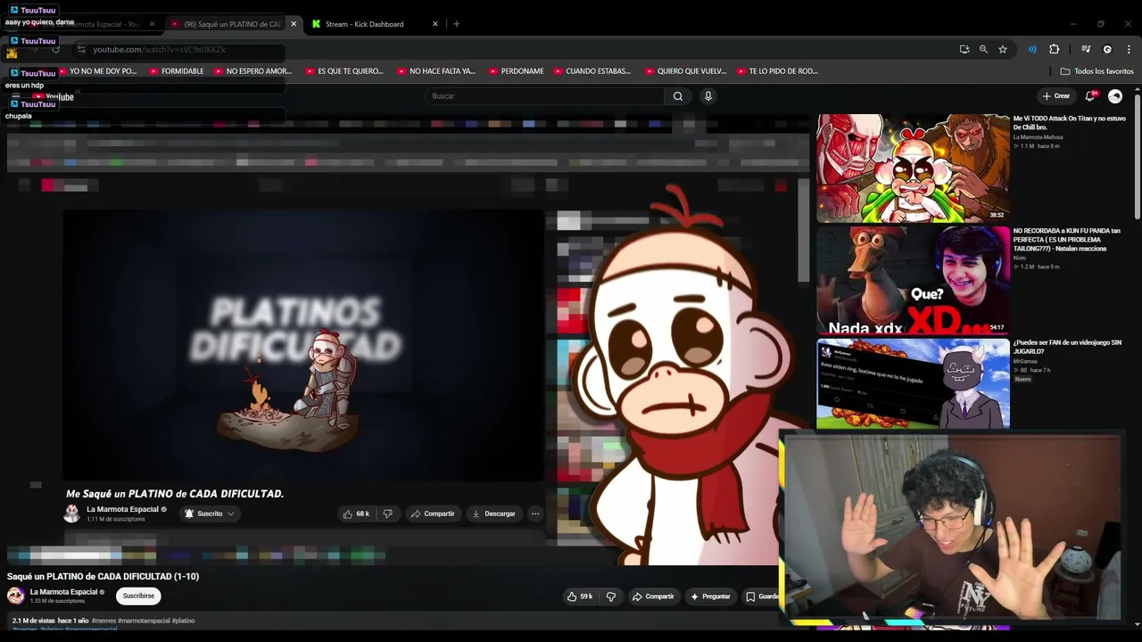The width and height of the screenshot is (1142, 642).
Task: Close the Stream - Kick Dashboard tab
Action: coord(435,24)
